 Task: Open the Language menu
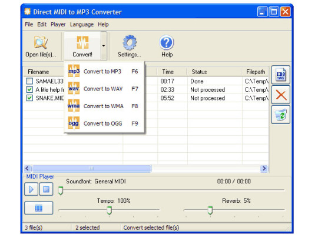click(82, 25)
